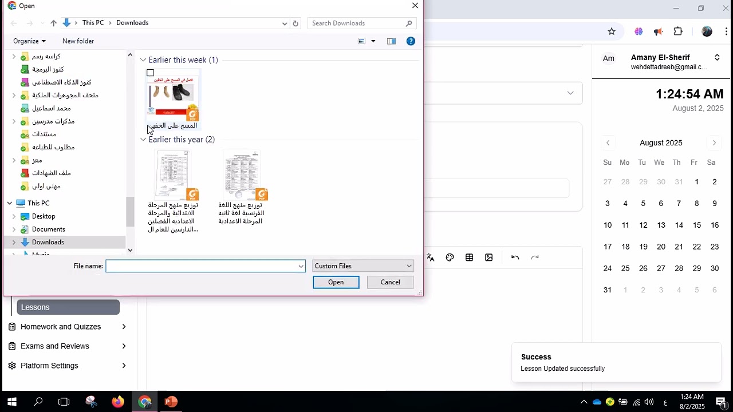Open the File name history dropdown
The height and width of the screenshot is (412, 733).
pyautogui.click(x=301, y=266)
